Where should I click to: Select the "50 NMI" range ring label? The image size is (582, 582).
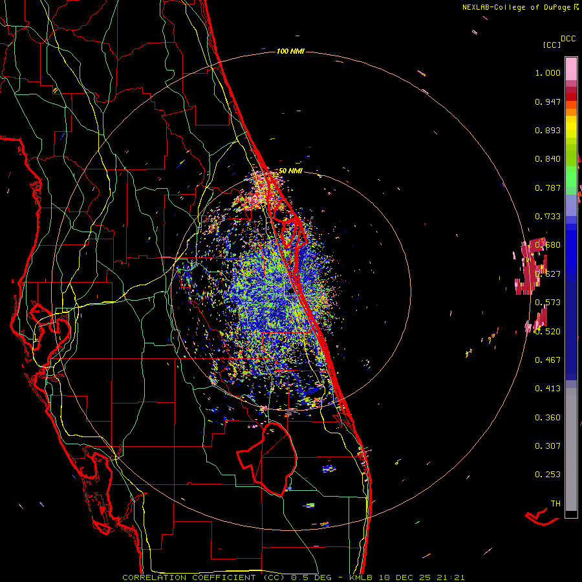point(290,171)
